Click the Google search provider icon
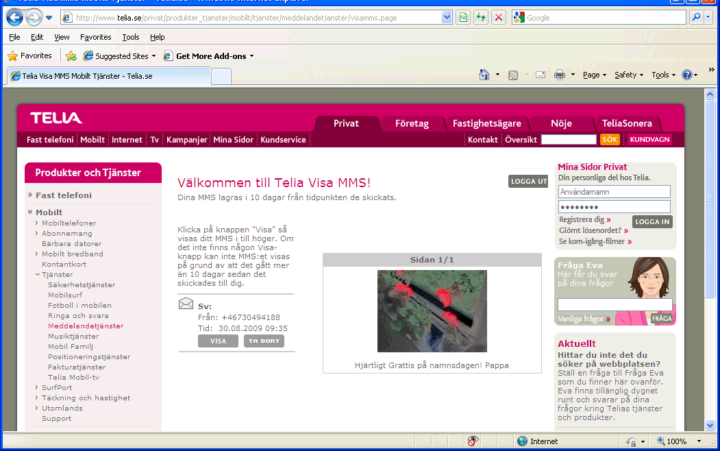720x451 pixels. [x=519, y=17]
